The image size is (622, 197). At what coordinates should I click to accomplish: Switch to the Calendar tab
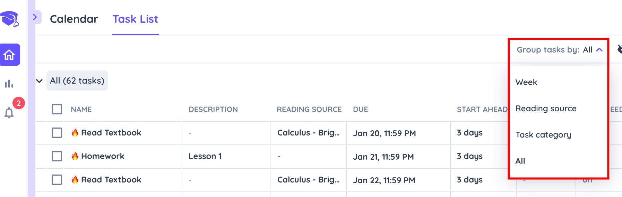(74, 19)
